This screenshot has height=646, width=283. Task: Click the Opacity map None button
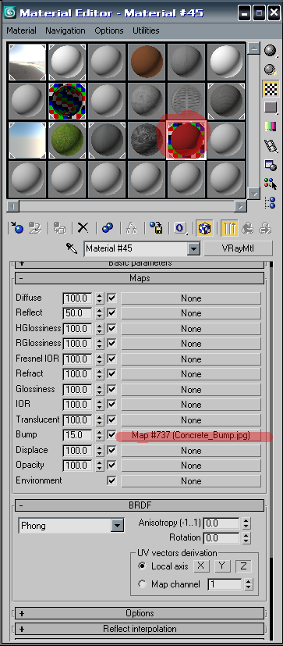tap(191, 466)
